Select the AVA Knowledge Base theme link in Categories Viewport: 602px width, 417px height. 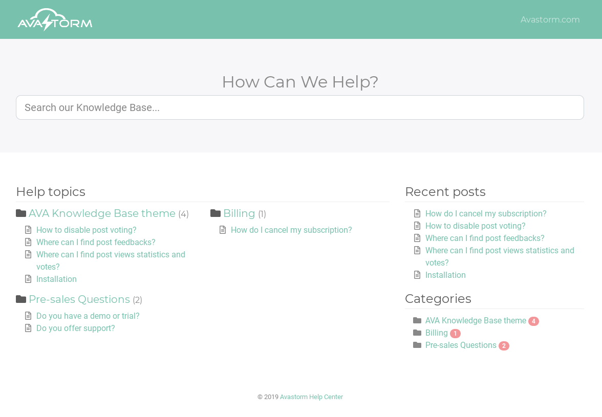pyautogui.click(x=476, y=320)
